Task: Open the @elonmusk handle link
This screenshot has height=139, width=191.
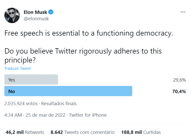Action: click(36, 19)
